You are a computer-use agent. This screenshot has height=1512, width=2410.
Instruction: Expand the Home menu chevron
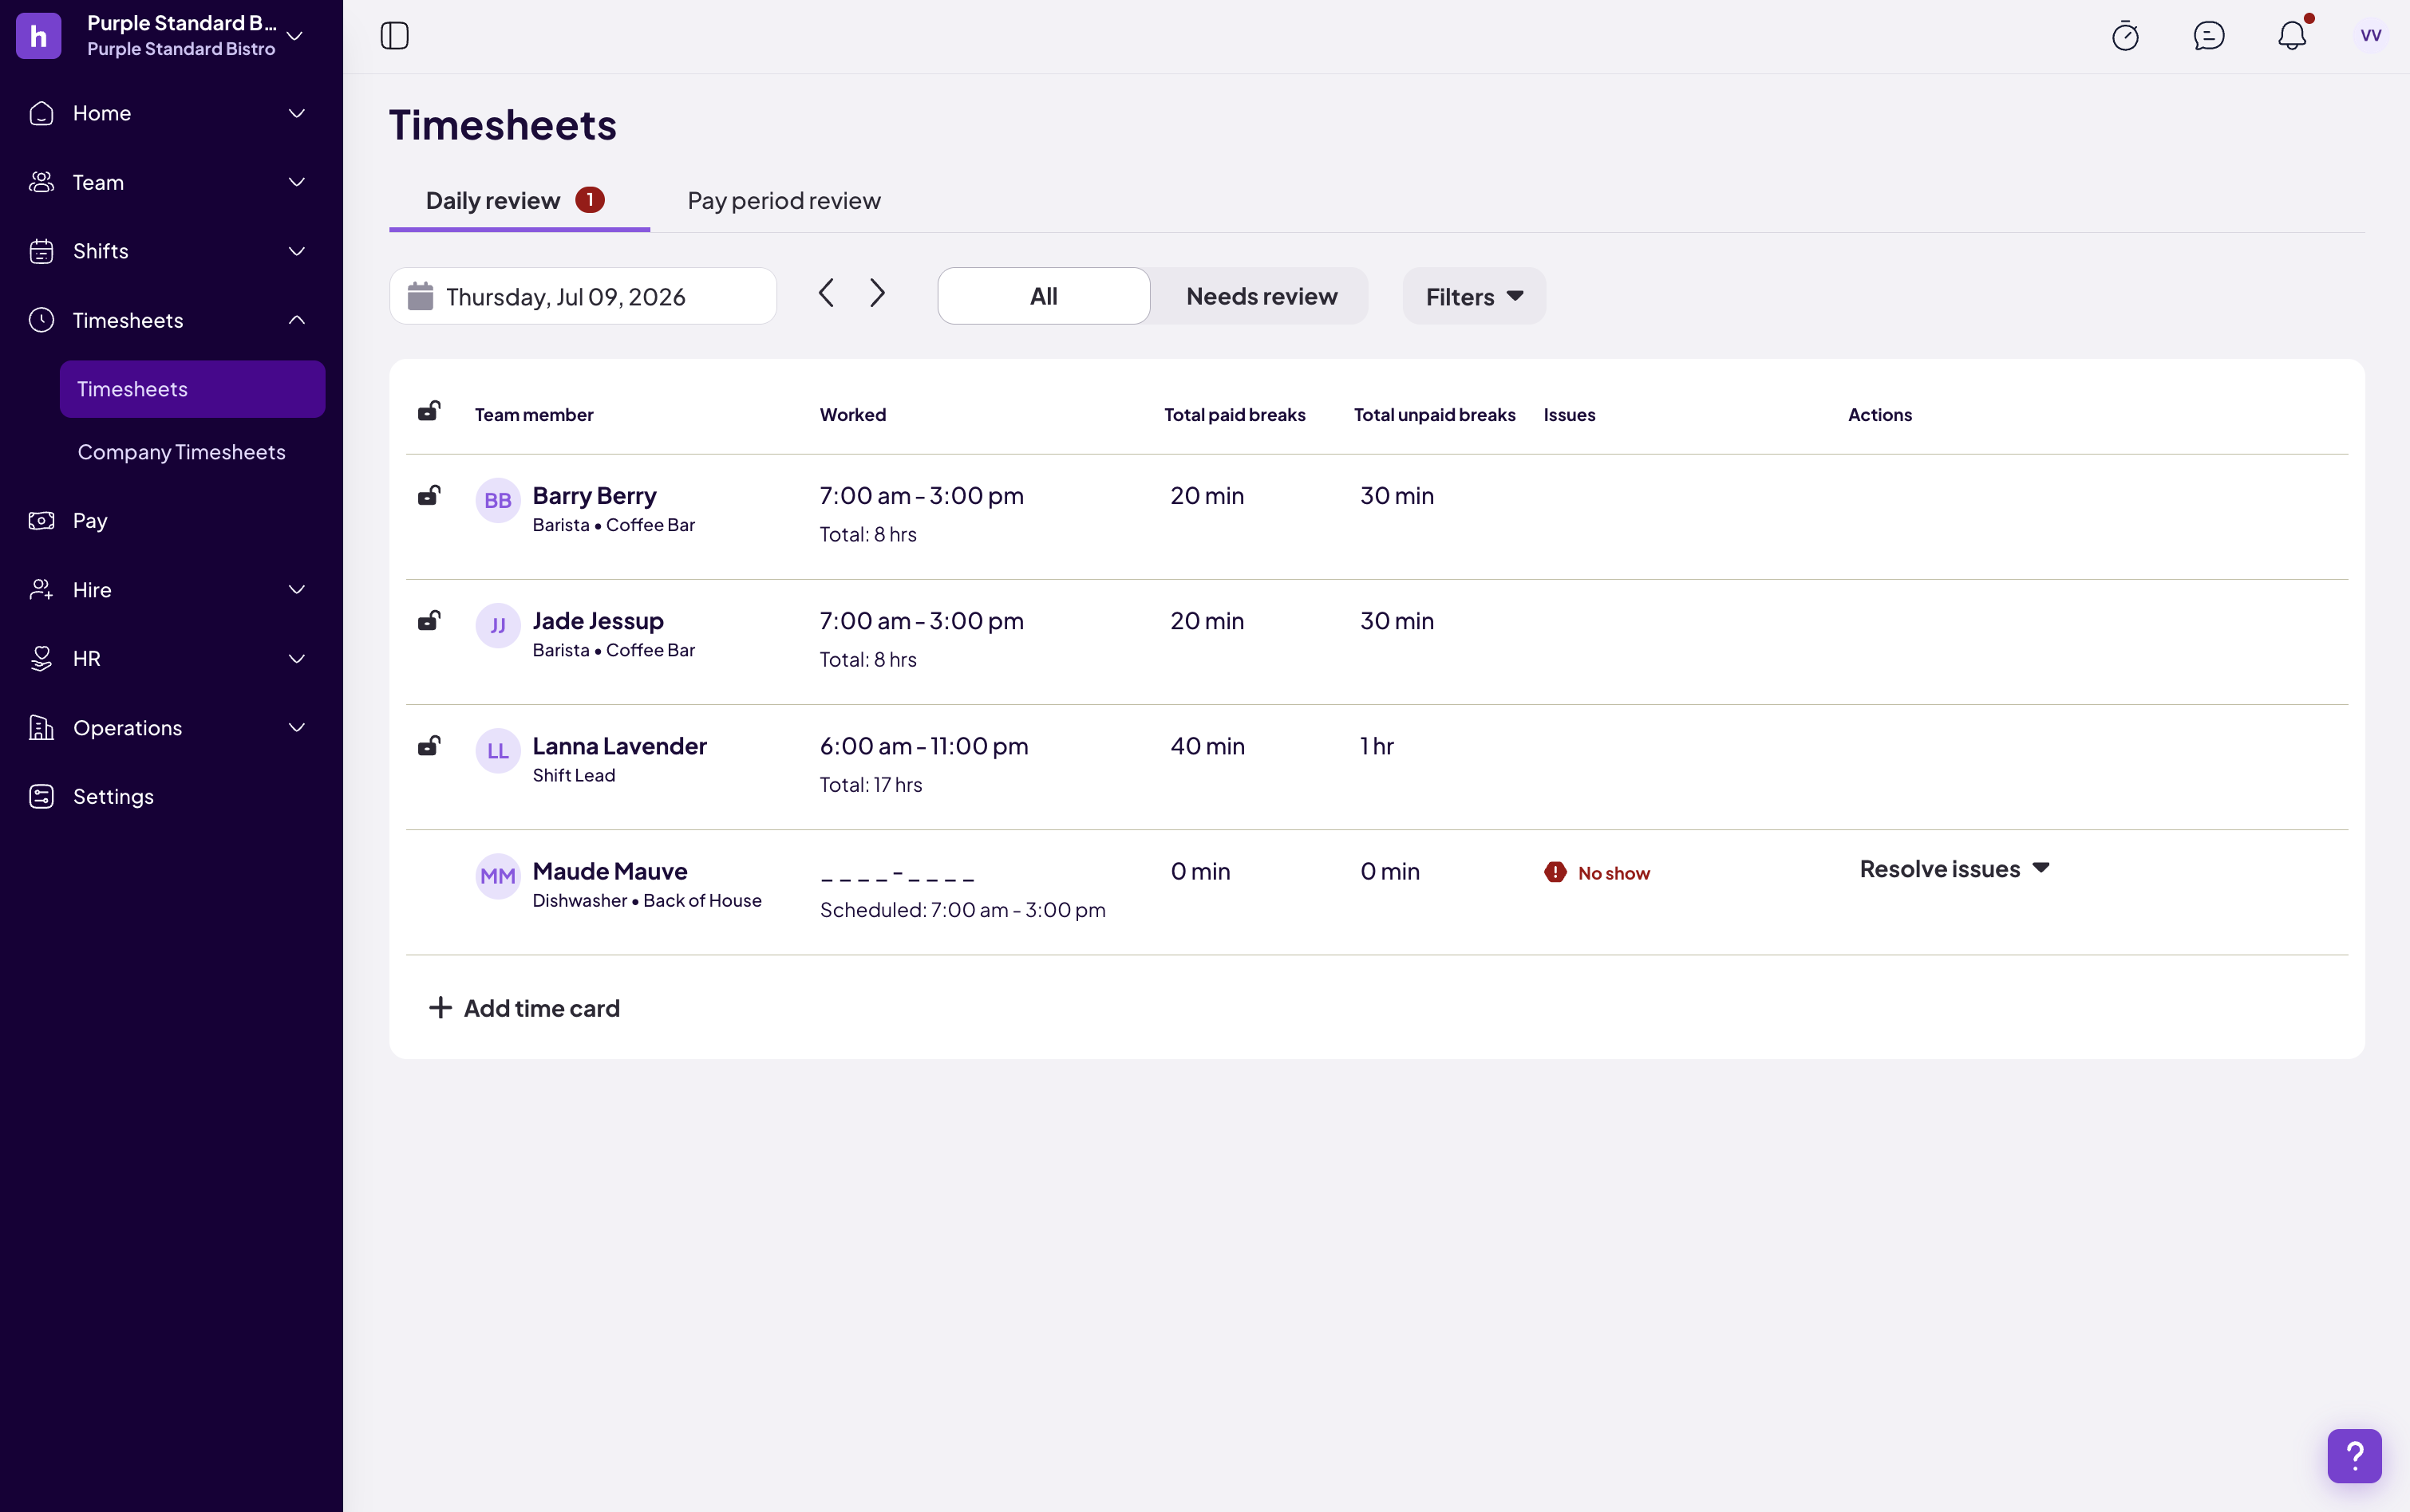tap(297, 113)
